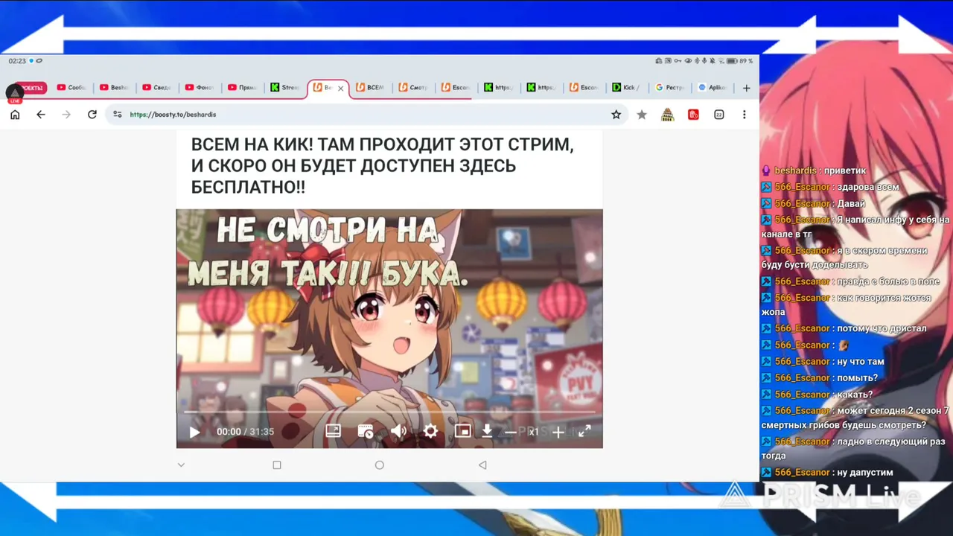
Task: Open the red extension icon
Action: (693, 115)
